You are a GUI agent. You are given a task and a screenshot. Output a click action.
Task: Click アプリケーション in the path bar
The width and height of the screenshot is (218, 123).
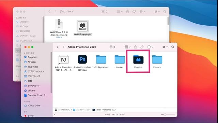81,110
